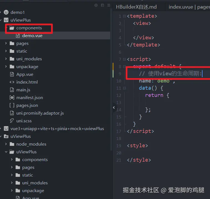Click the locate-file icon above the project tree
The height and width of the screenshot is (199, 210).
click(x=96, y=5)
